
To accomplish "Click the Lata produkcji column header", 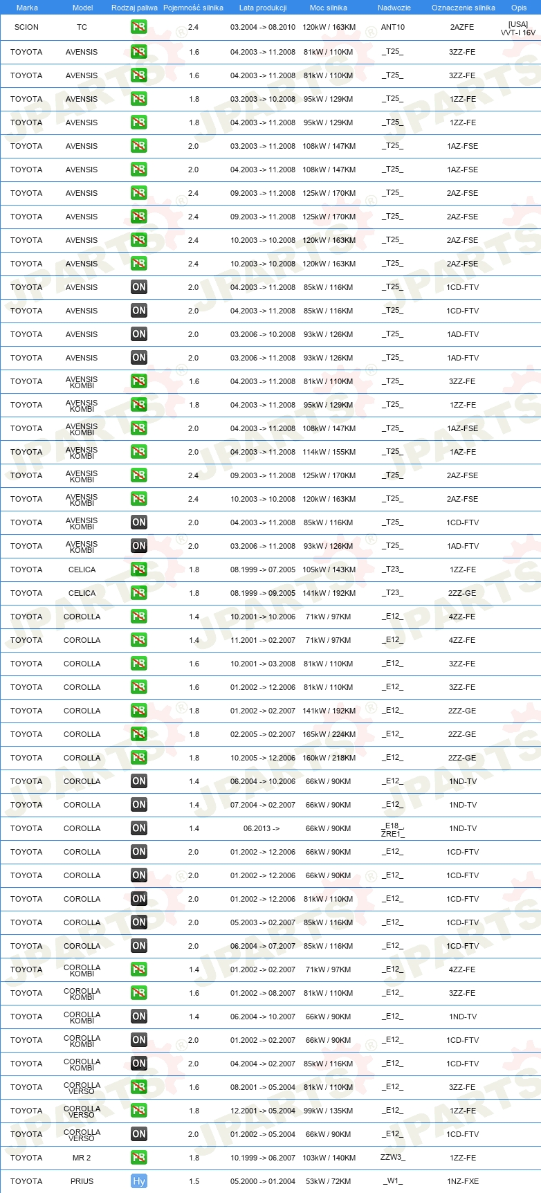I will click(x=263, y=8).
